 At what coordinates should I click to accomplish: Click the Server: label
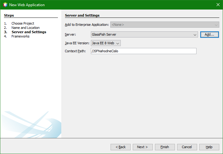(x=70, y=34)
